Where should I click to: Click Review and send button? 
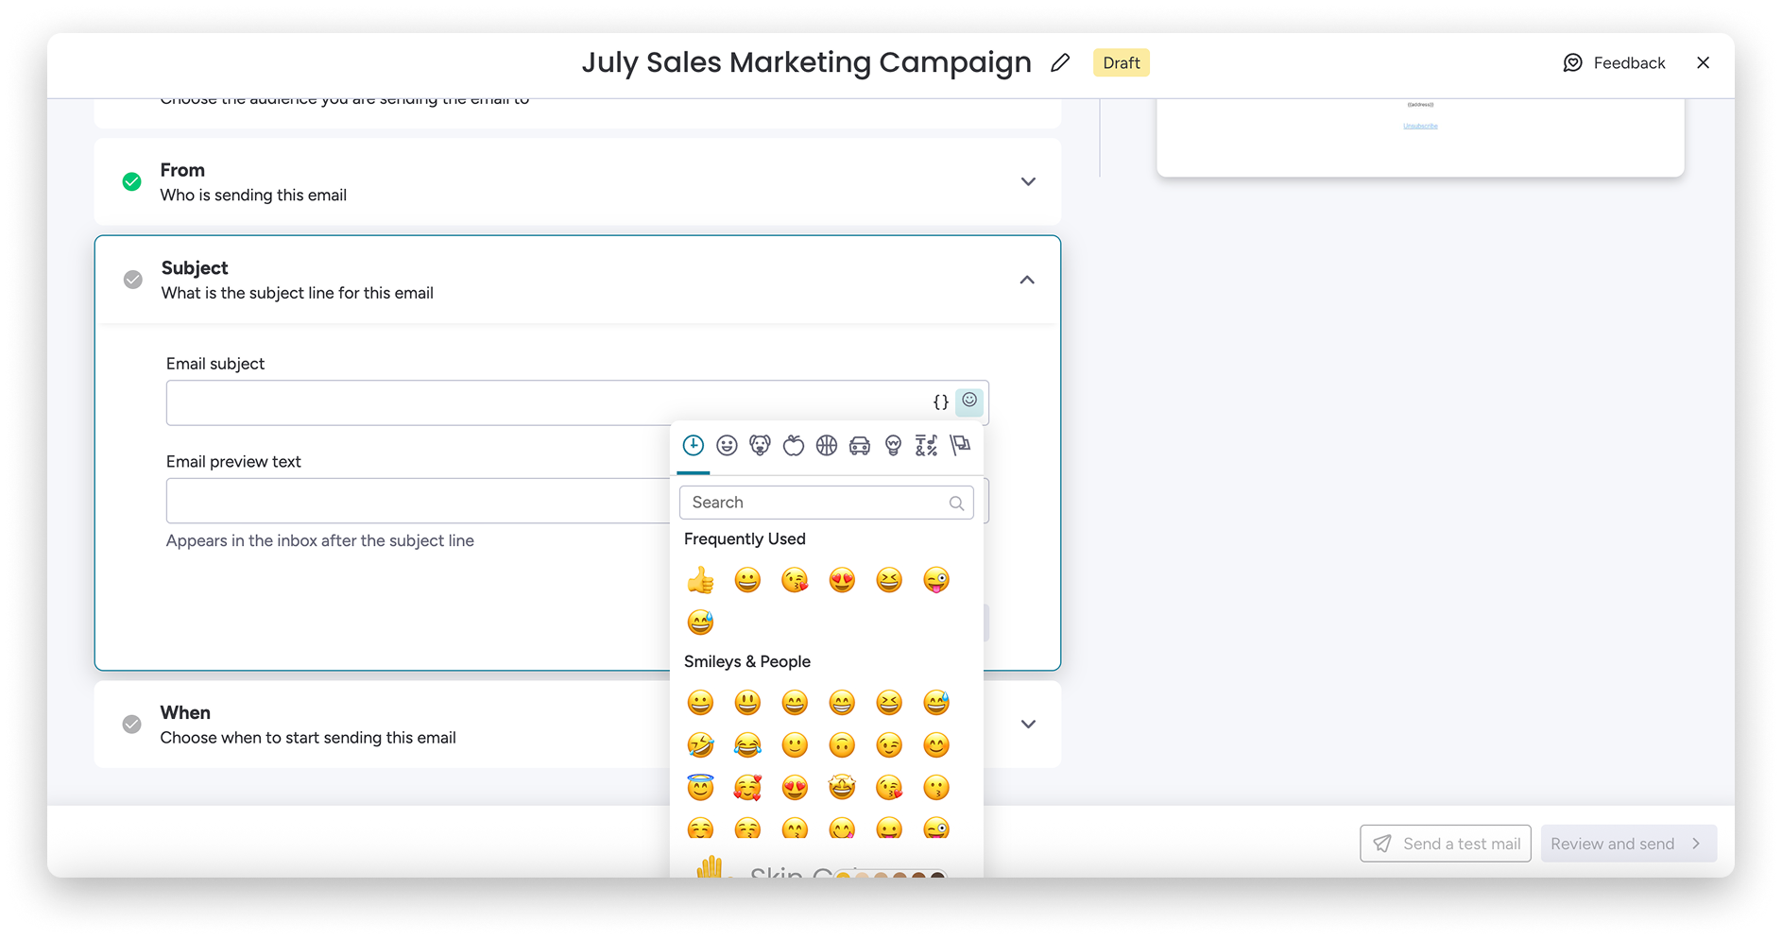click(x=1629, y=844)
